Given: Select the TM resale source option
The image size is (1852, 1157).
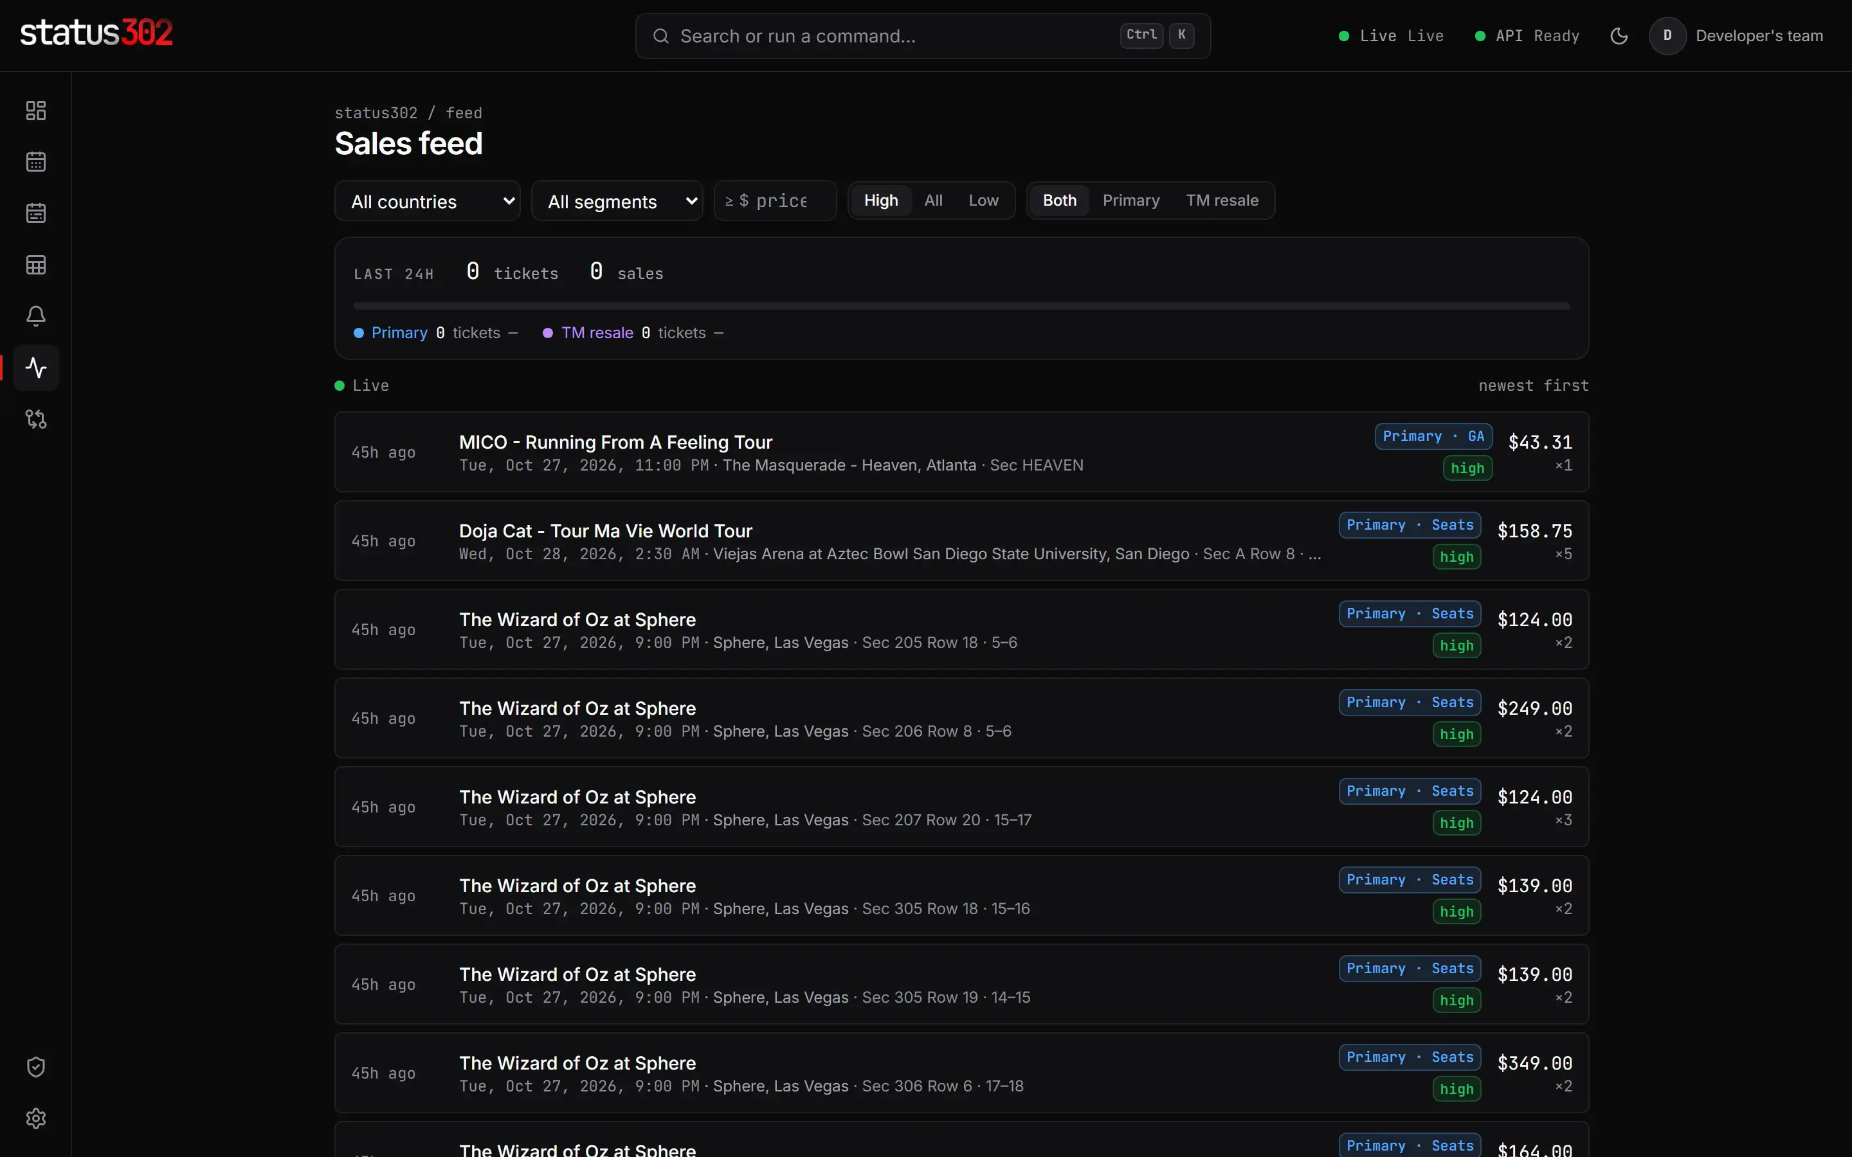Looking at the screenshot, I should [x=1222, y=201].
